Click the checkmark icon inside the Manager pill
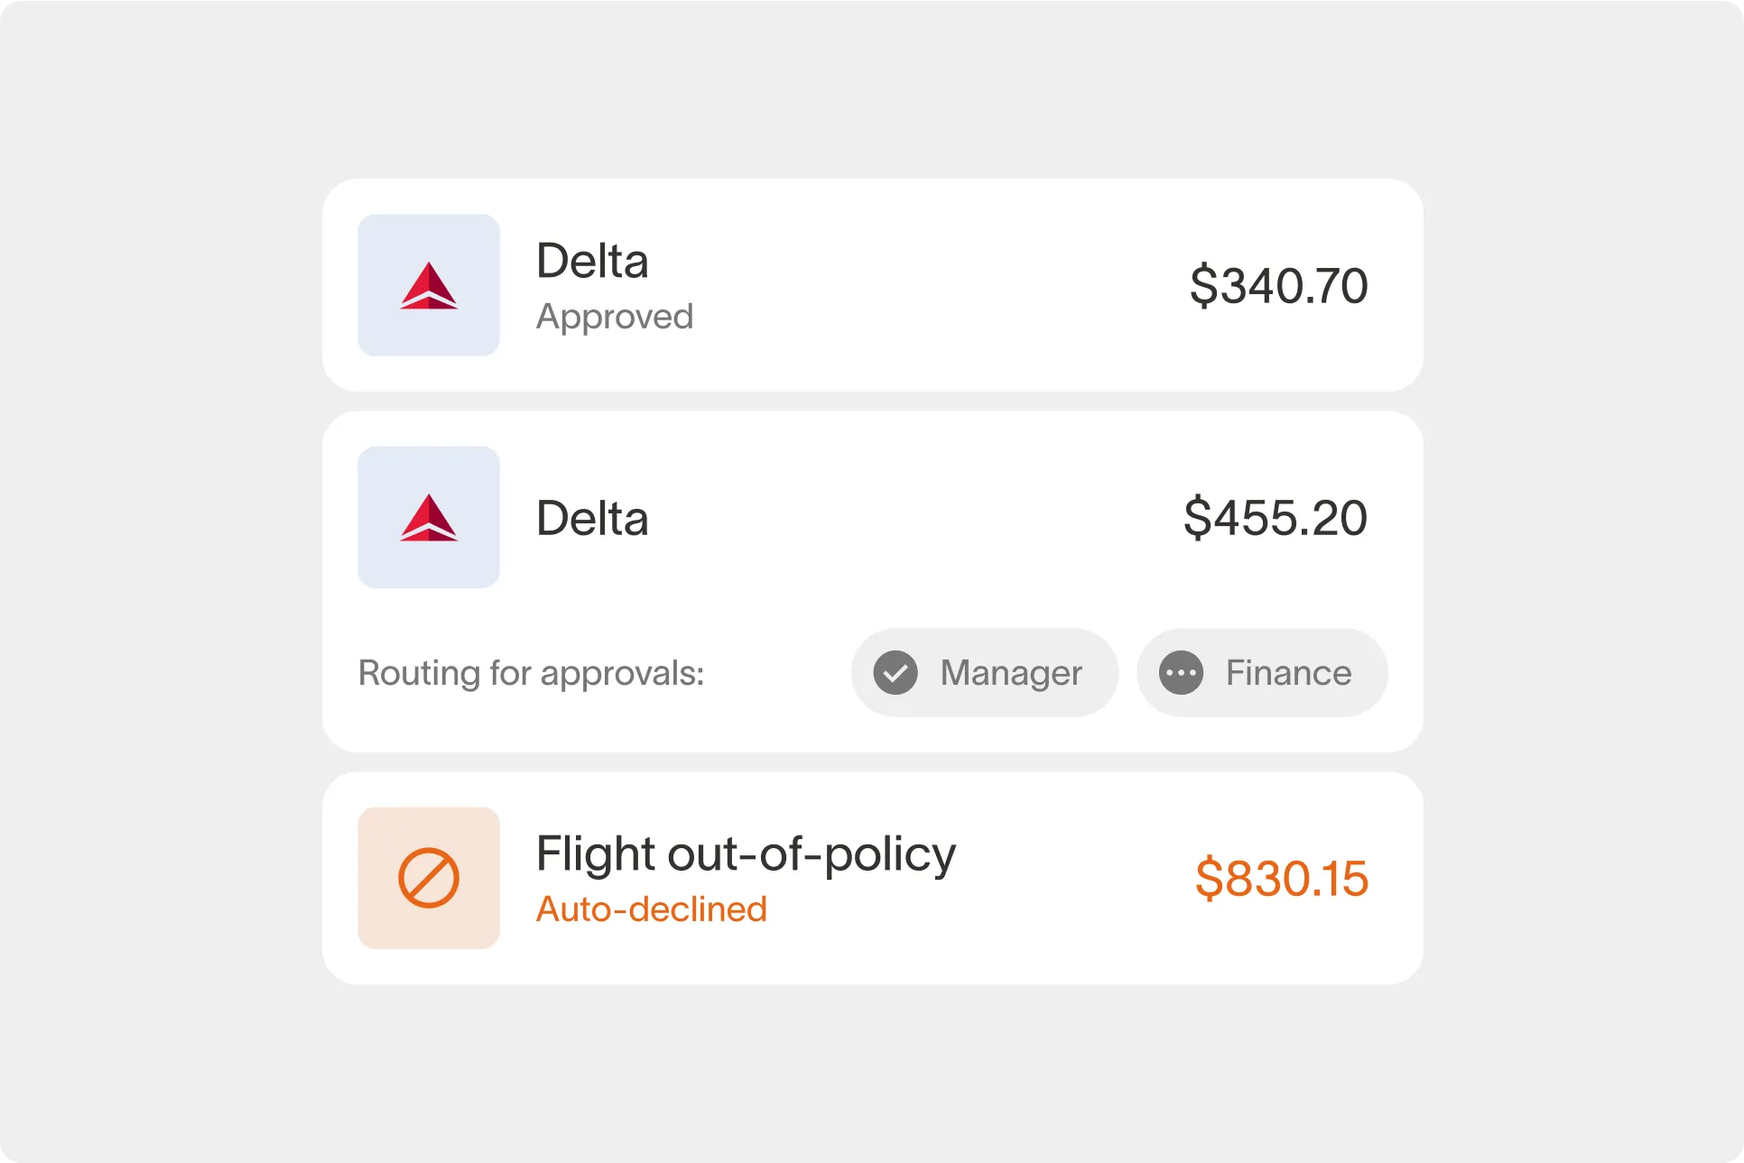Screen dimensions: 1744x1163 (x=895, y=672)
